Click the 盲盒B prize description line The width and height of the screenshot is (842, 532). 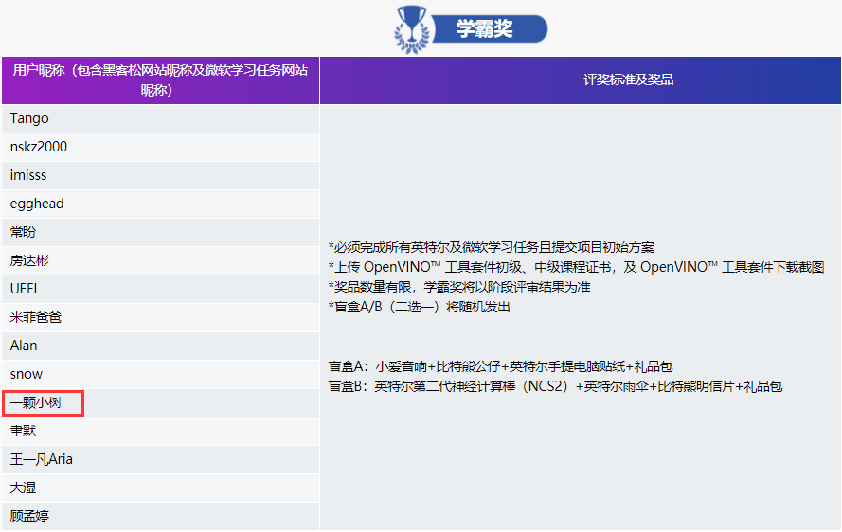(555, 386)
